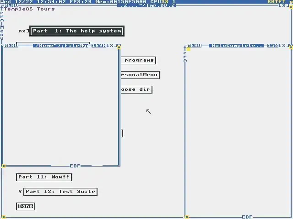Click the 'oose dir' button
293x219 pixels.
coord(136,89)
